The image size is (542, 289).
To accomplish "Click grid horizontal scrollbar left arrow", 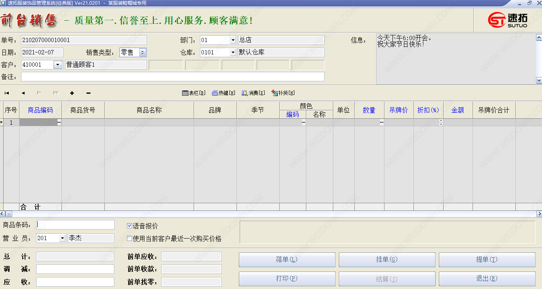I will [2, 214].
